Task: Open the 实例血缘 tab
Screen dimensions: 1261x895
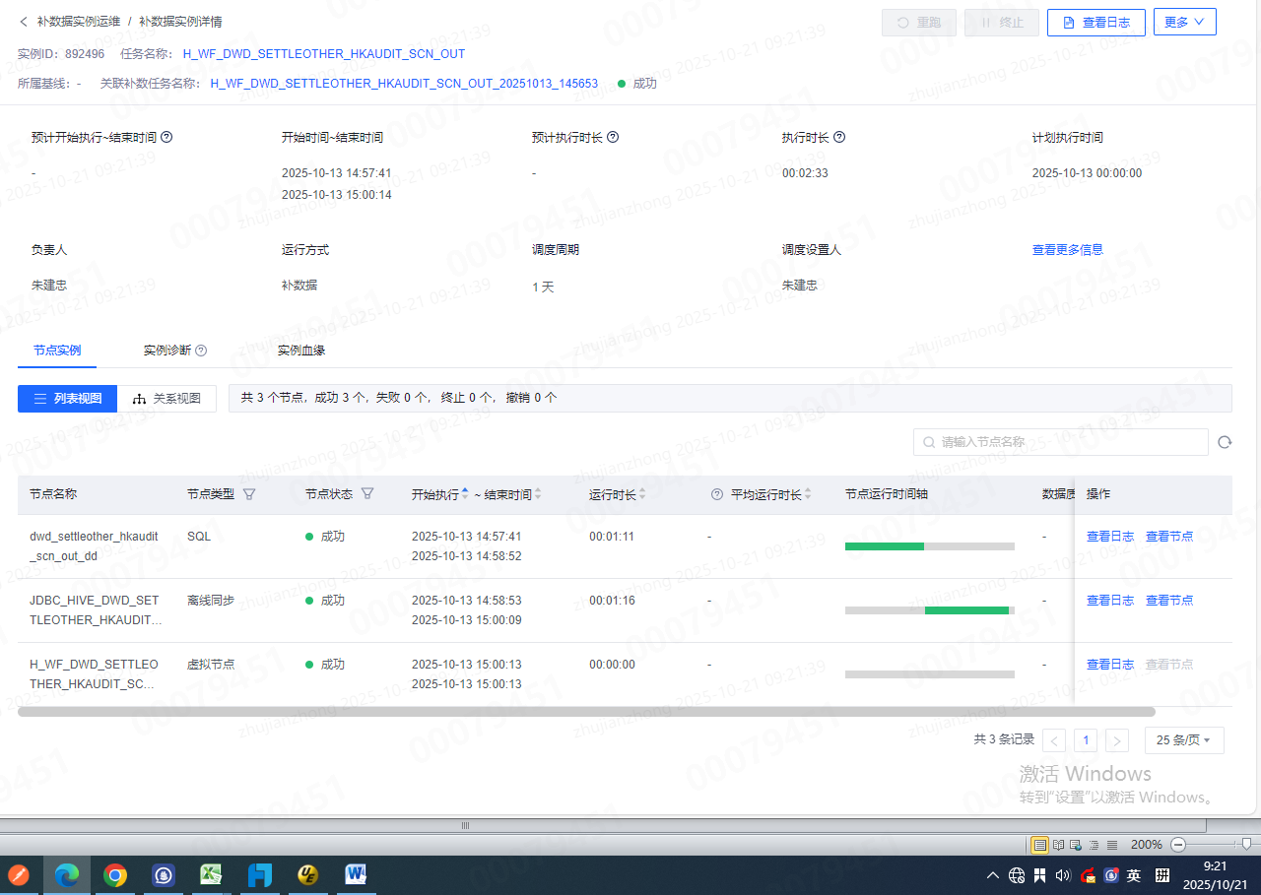Action: pos(300,351)
